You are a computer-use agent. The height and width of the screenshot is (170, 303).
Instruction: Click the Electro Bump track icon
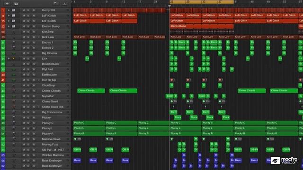tap(14, 26)
